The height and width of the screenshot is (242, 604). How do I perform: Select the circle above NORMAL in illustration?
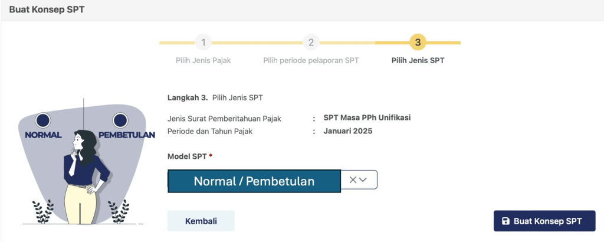point(42,121)
